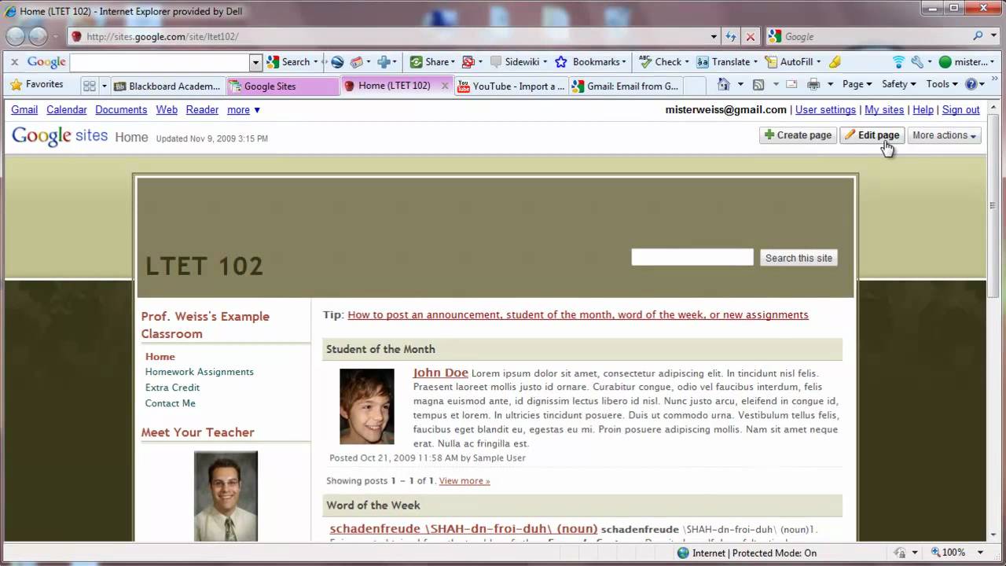Click the blue Help question mark icon
The height and width of the screenshot is (566, 1006).
971,84
